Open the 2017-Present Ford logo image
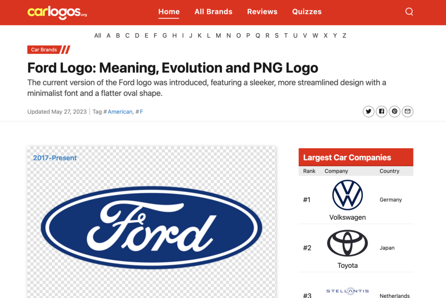Image resolution: width=446 pixels, height=298 pixels. click(x=151, y=227)
